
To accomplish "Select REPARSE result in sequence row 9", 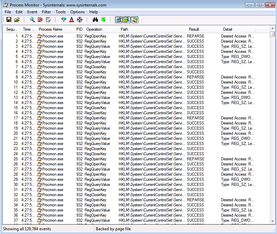I will 195,77.
